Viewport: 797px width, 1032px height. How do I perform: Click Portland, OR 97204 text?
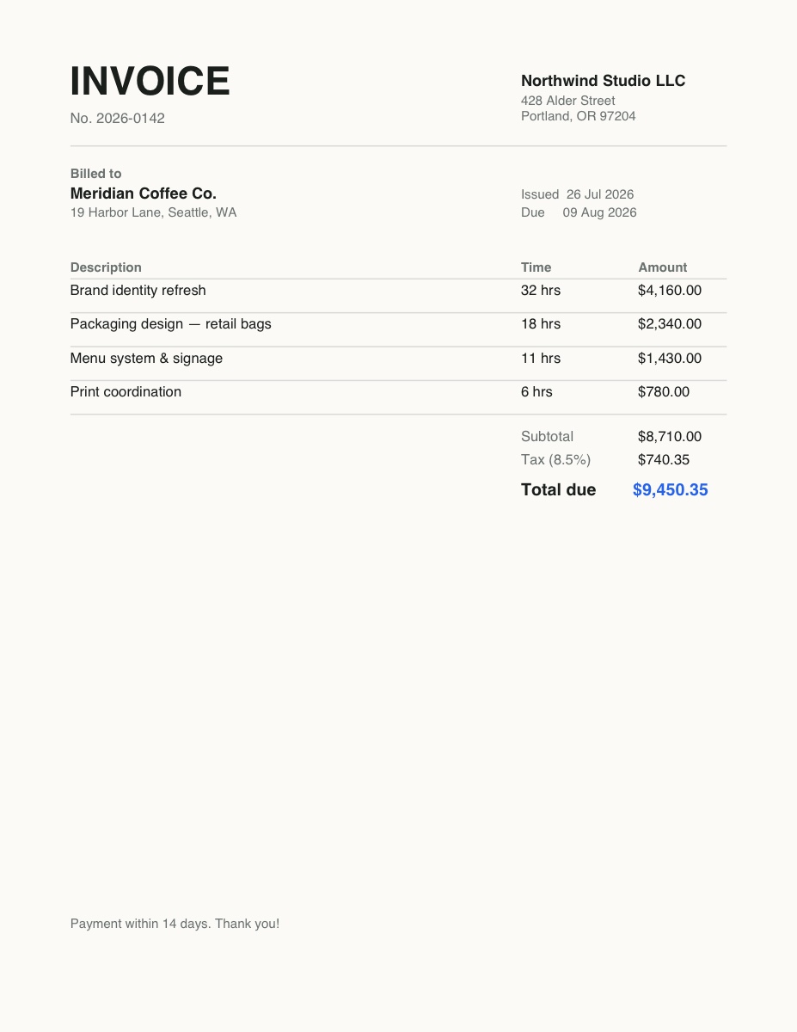pos(579,116)
